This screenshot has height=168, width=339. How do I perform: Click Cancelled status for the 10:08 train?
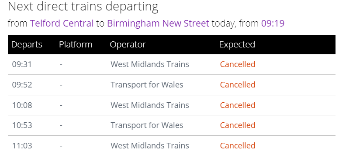(238, 105)
